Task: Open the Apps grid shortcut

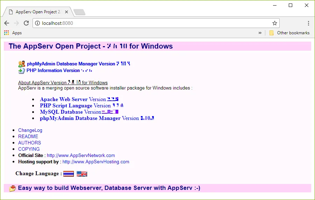Action: click(13, 33)
